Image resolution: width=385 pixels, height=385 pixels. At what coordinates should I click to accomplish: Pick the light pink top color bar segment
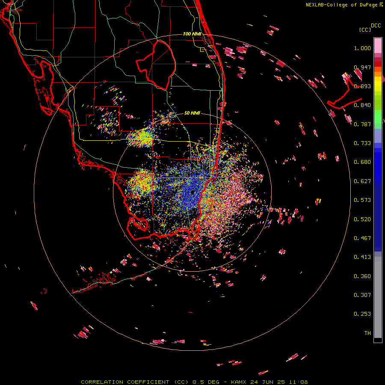click(378, 46)
